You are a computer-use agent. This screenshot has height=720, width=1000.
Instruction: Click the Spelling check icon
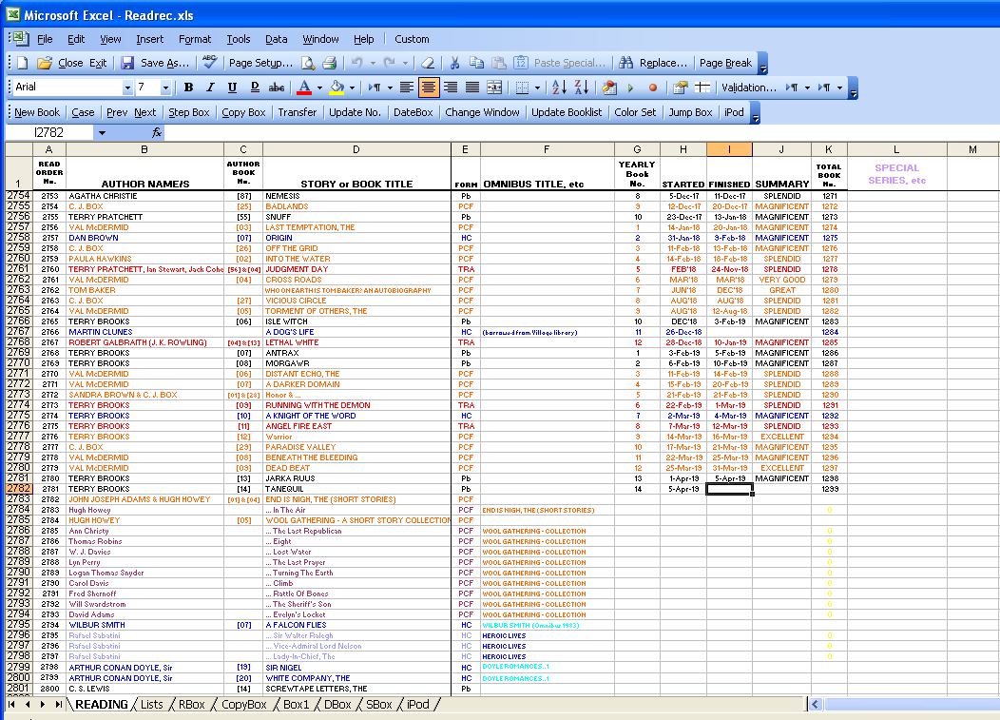pyautogui.click(x=209, y=63)
